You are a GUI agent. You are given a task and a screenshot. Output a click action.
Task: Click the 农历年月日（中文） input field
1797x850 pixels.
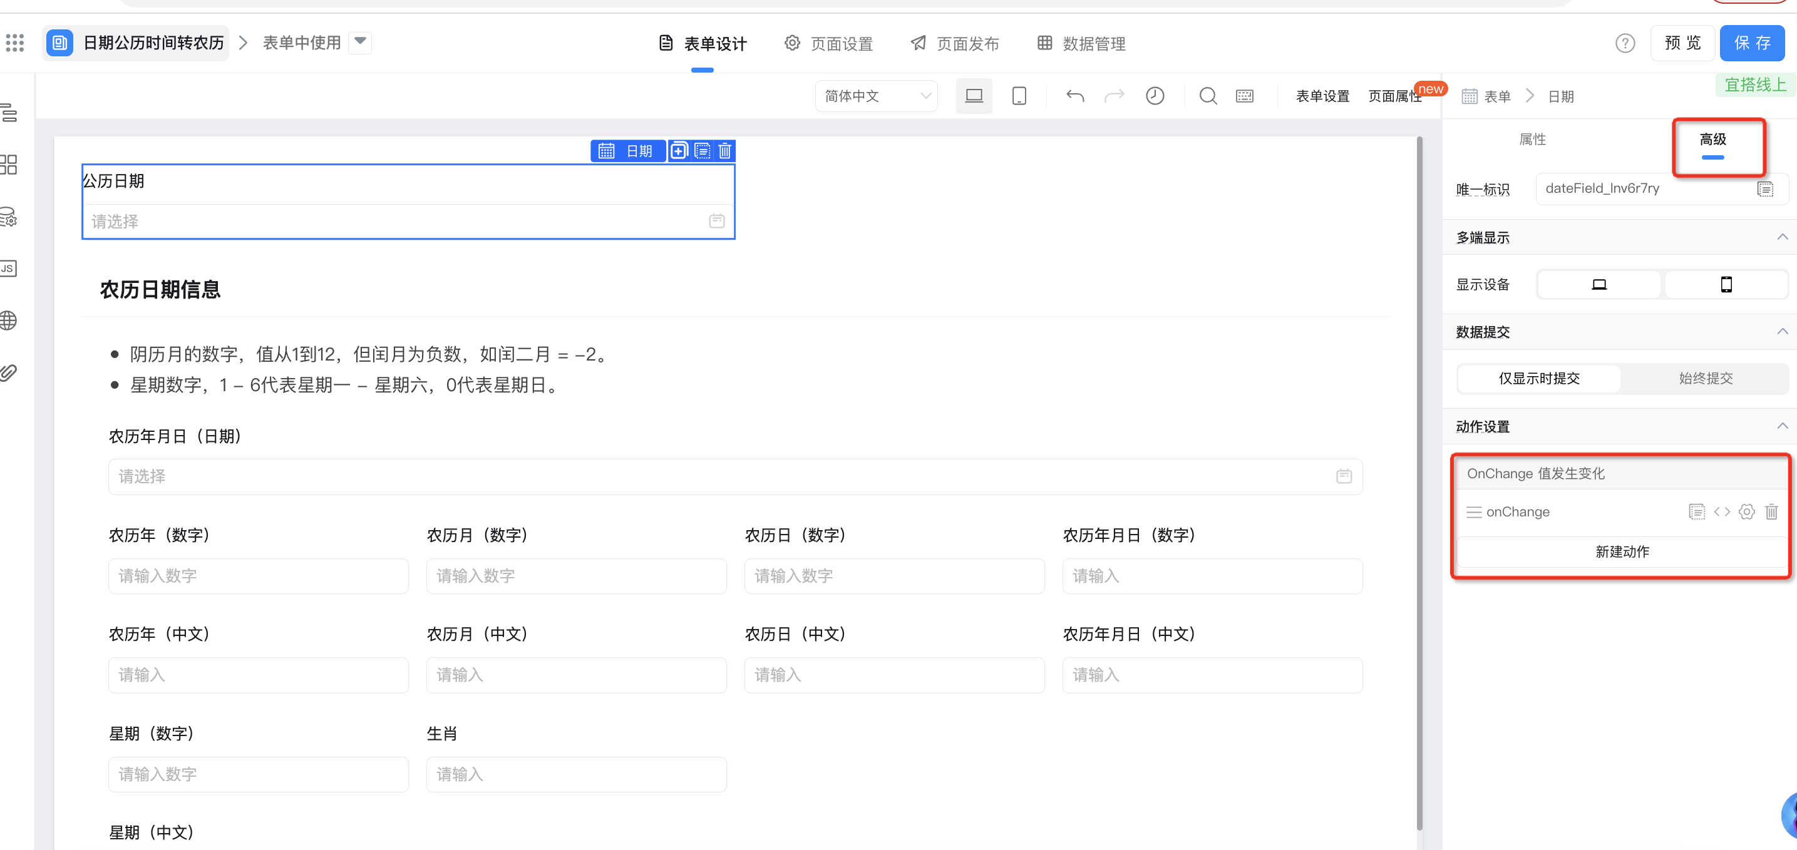[x=1212, y=675]
